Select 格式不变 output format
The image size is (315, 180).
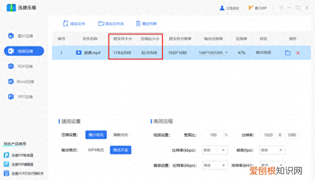point(121,150)
